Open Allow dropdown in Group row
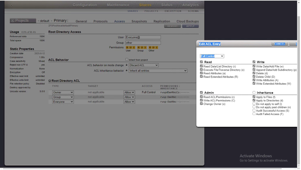The width and height of the screenshot is (301, 170). (129, 97)
